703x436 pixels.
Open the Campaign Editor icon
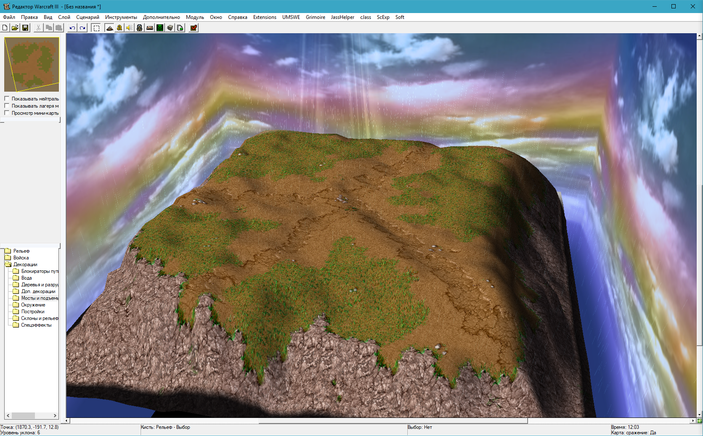(x=150, y=28)
